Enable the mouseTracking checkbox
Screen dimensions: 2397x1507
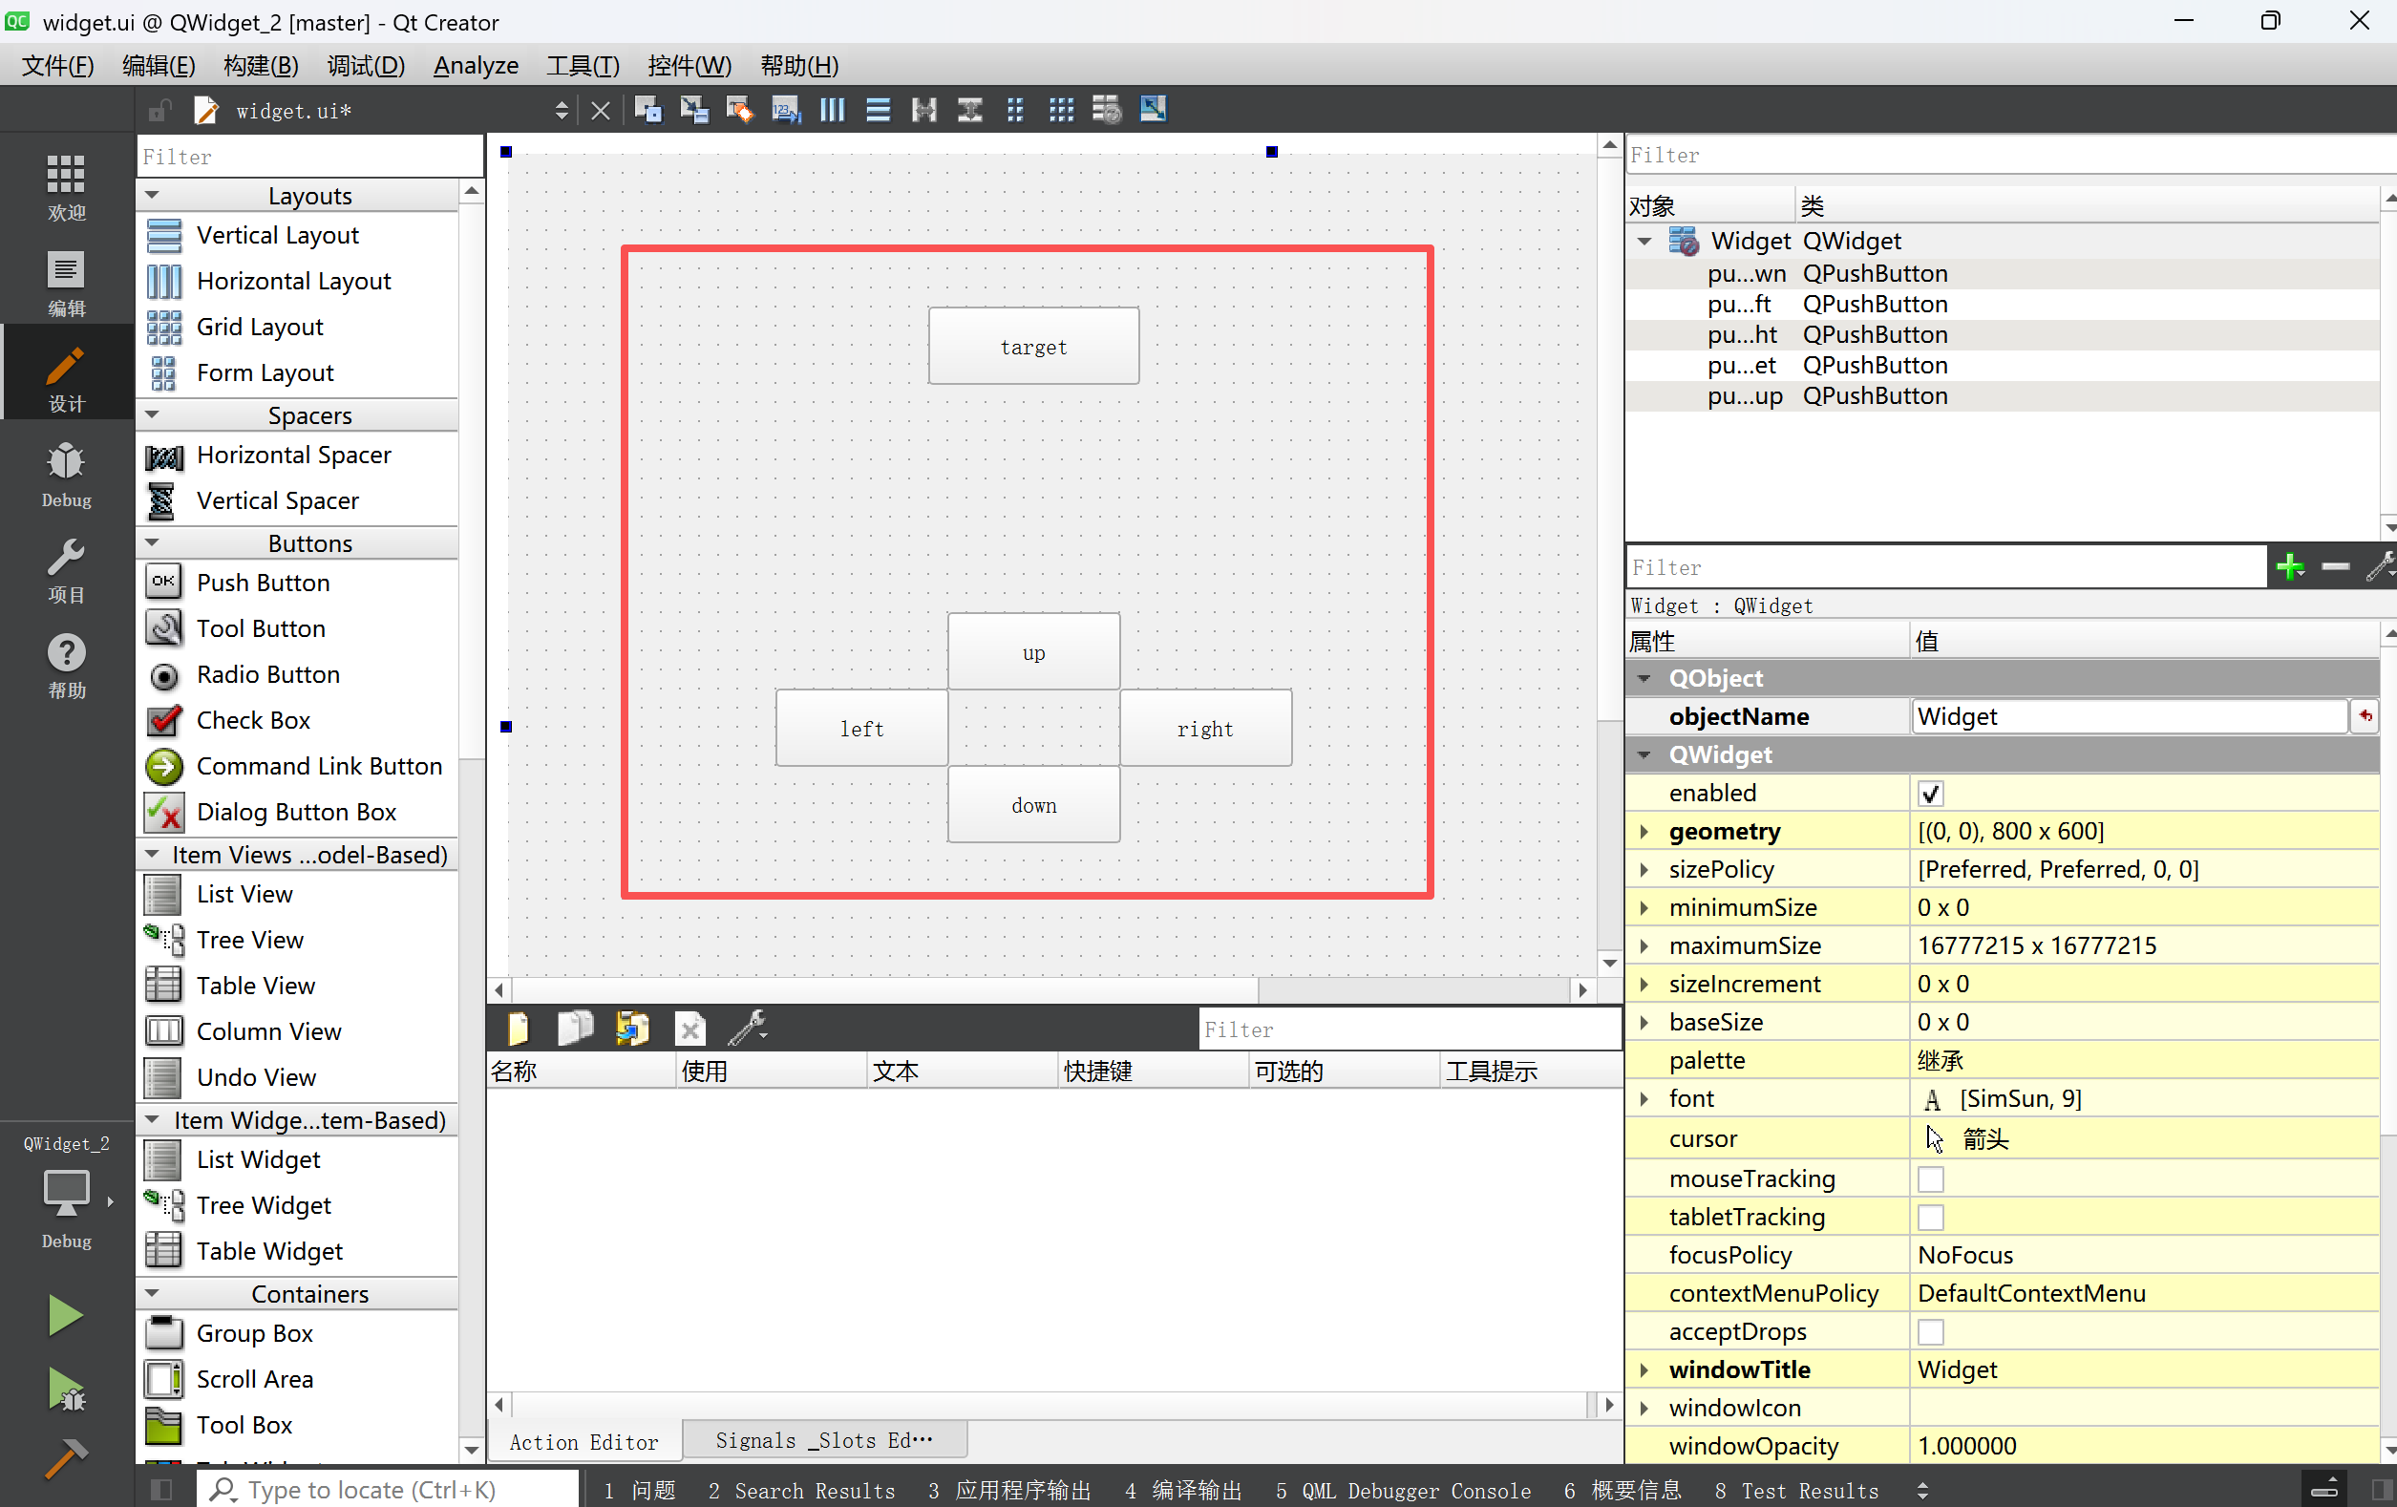click(x=1929, y=1178)
